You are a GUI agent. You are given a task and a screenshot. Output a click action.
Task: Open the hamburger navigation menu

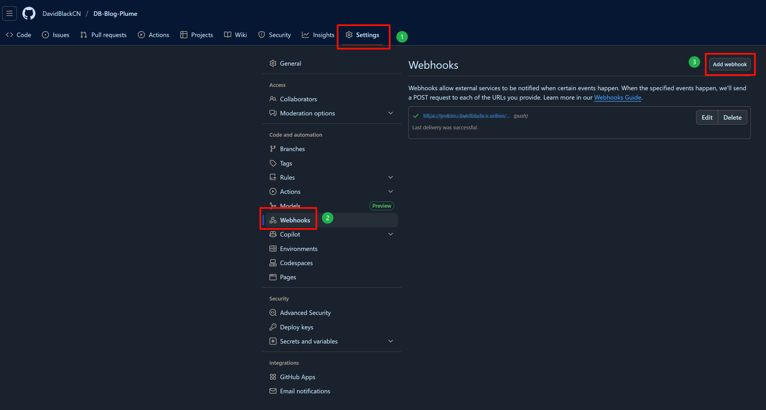coord(10,13)
